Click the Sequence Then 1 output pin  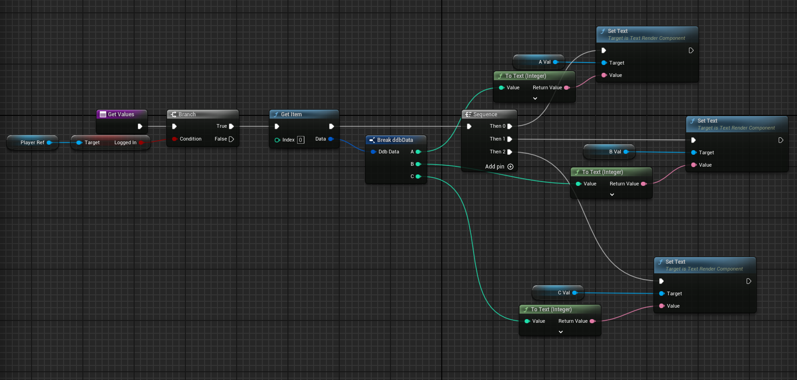point(510,139)
